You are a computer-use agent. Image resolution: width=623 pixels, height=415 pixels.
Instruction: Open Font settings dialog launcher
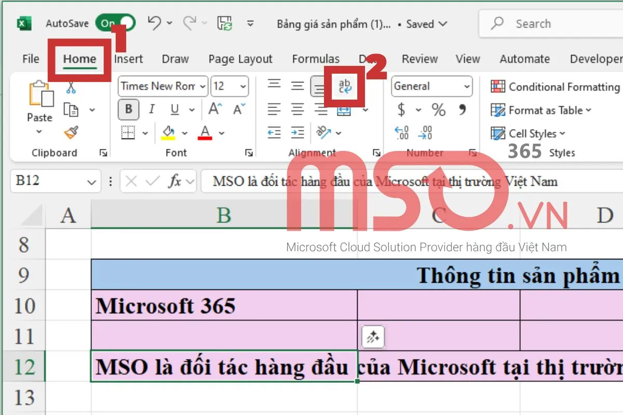tap(249, 153)
